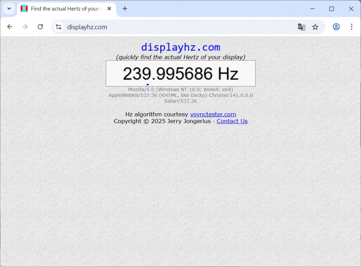Open the Chrome profile icon
Screen dimensions: 361x267
click(x=336, y=27)
